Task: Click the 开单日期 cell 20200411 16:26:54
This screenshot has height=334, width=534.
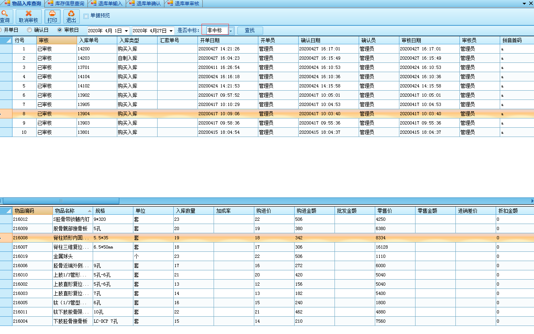Action: pyautogui.click(x=228, y=67)
